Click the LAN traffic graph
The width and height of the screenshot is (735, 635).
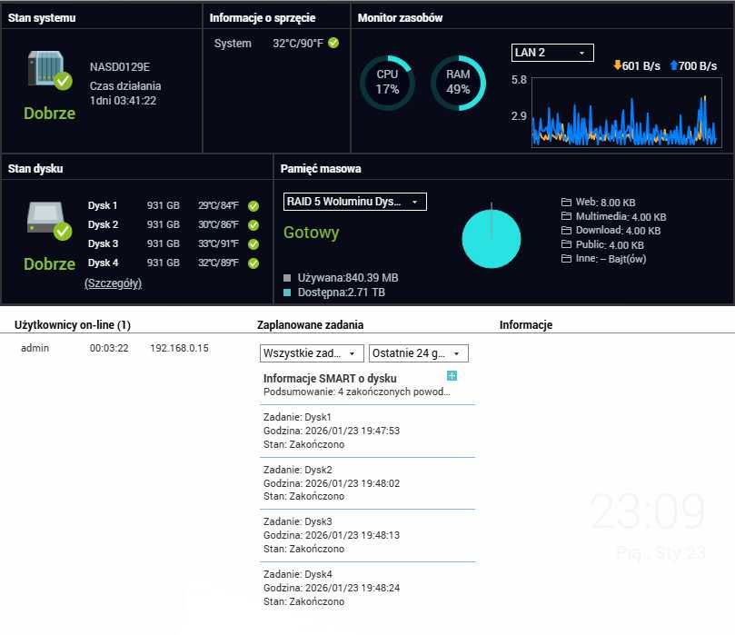click(x=627, y=113)
